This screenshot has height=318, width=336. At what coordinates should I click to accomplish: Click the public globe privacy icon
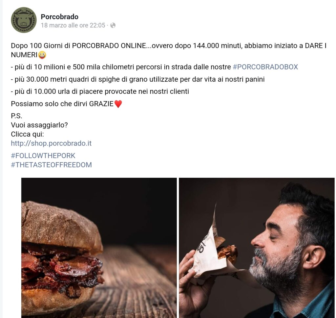click(113, 26)
